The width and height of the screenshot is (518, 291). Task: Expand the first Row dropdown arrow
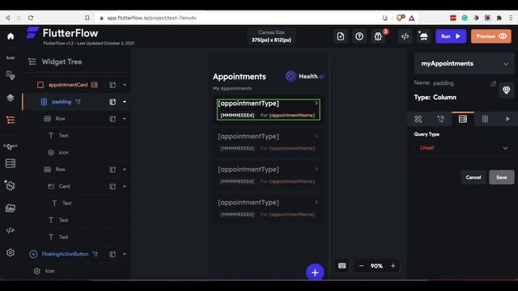pyautogui.click(x=125, y=119)
